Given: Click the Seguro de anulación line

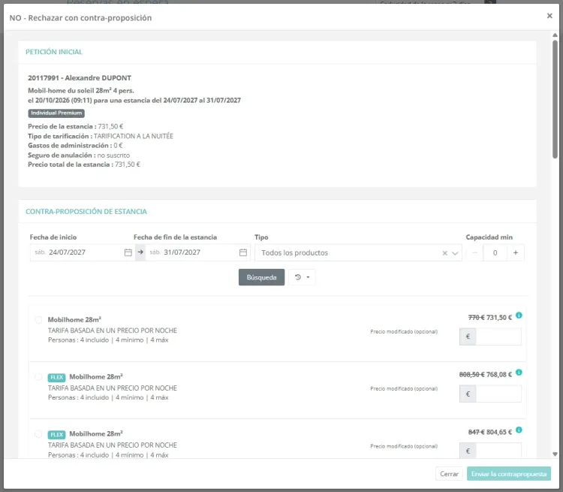Looking at the screenshot, I should (79, 155).
